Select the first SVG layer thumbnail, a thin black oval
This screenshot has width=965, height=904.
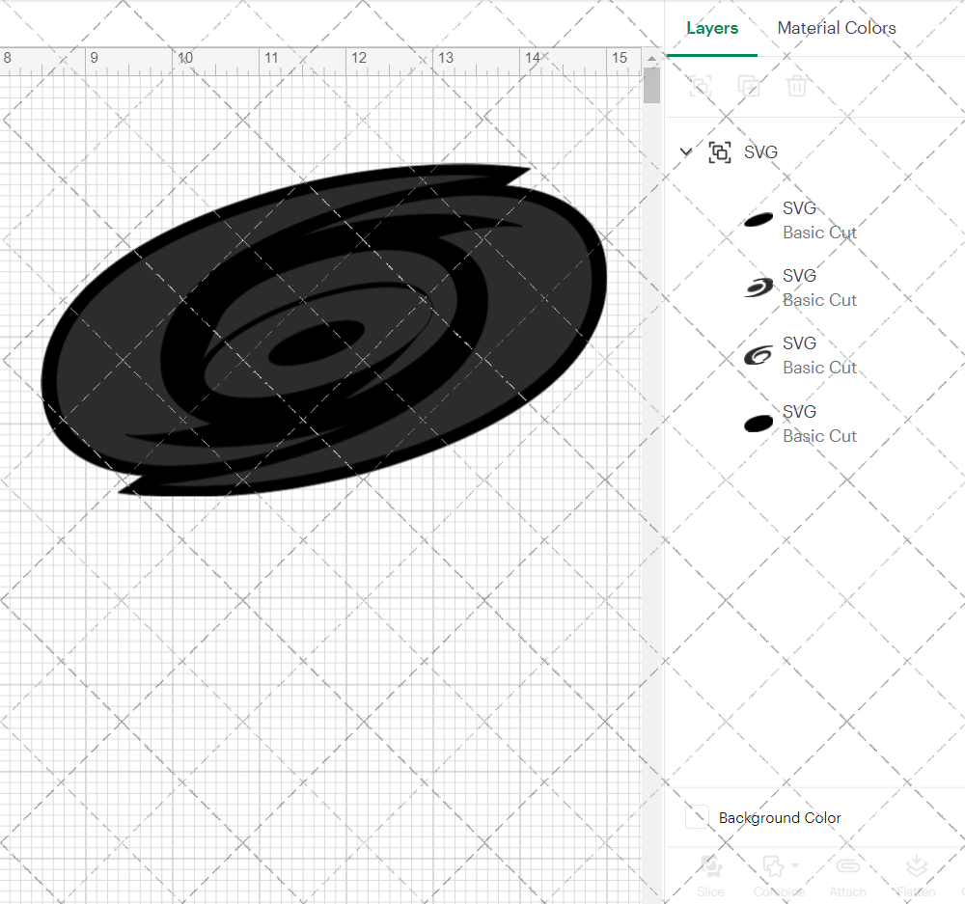click(758, 220)
